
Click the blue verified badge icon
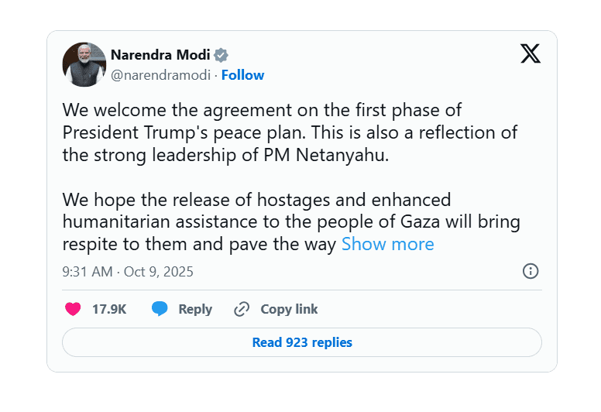(x=221, y=55)
